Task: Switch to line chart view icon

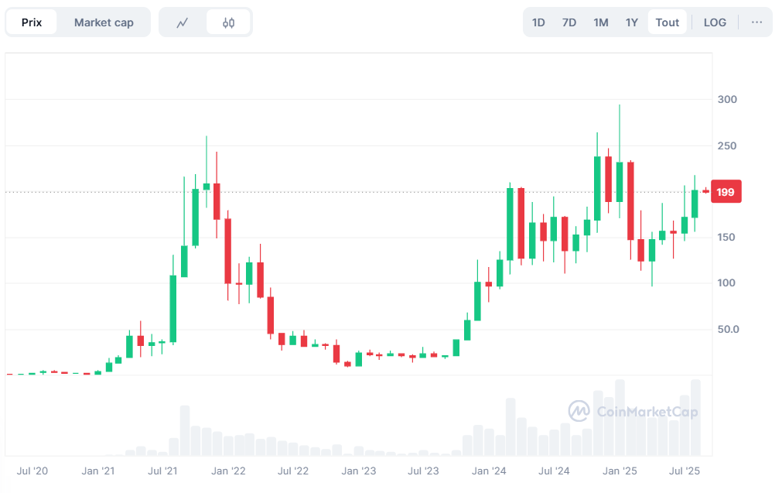Action: coord(183,22)
